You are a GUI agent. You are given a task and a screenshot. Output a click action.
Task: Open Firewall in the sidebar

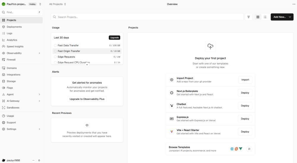21,60
